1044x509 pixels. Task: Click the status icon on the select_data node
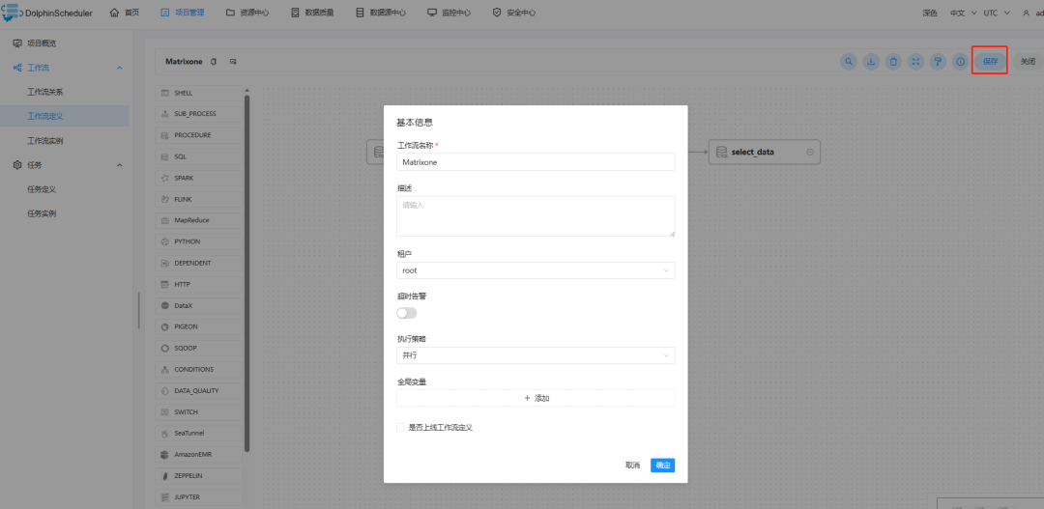click(x=810, y=152)
